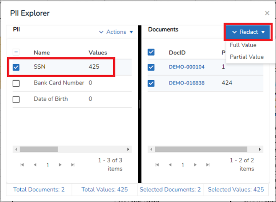Viewport: 276px width, 202px height.
Task: Choose Partial Value redact option
Action: click(x=247, y=57)
